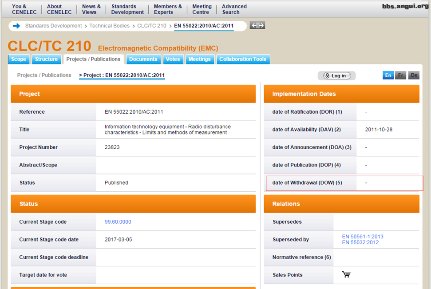Click Projects / Publications sub-navigation link
Viewport: 431px width, 289px height.
coord(44,75)
